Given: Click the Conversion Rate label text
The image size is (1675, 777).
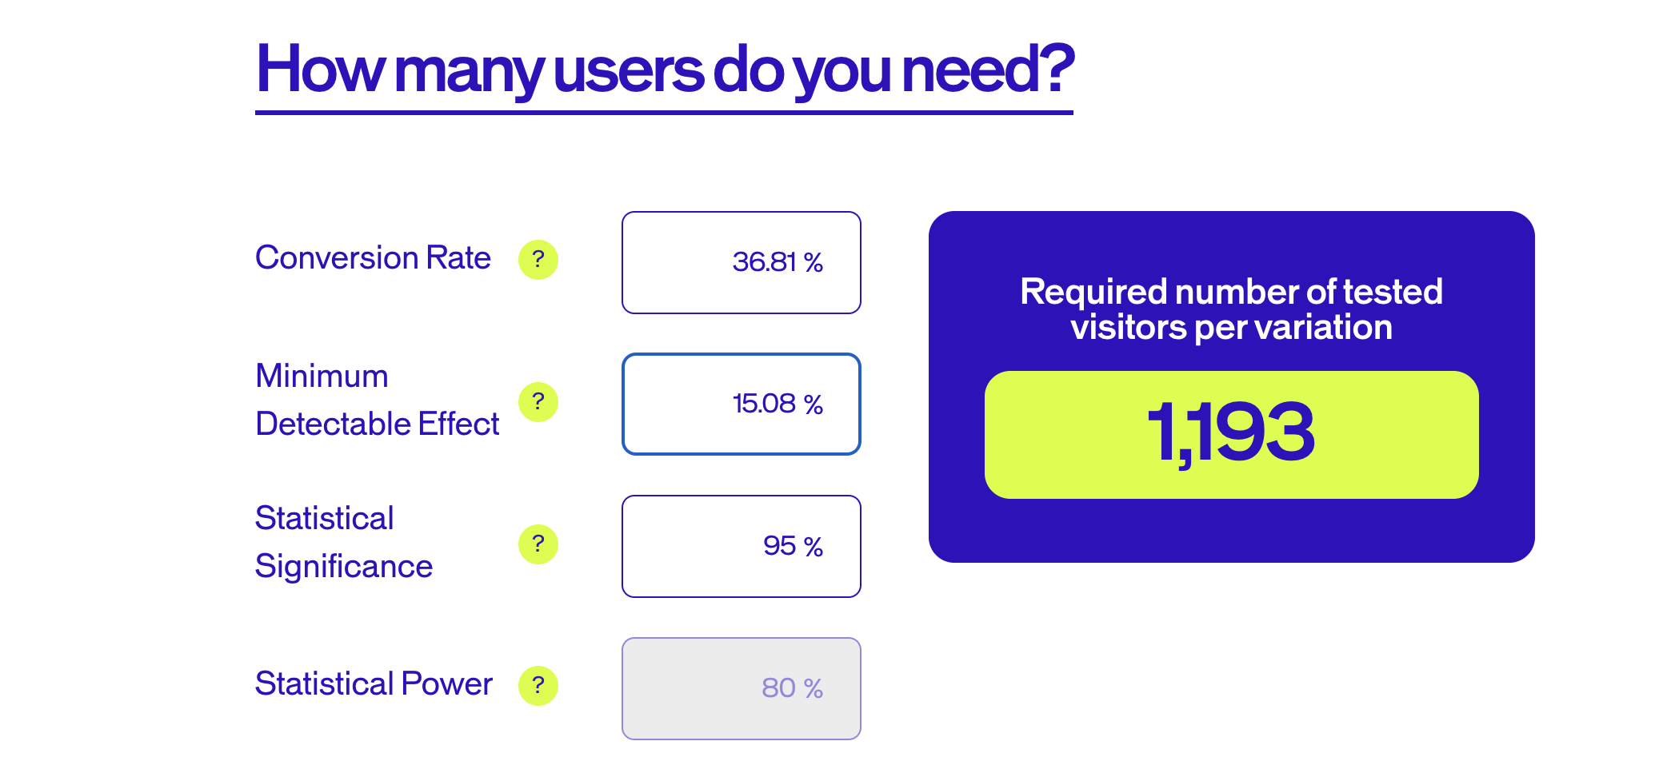Looking at the screenshot, I should [373, 258].
